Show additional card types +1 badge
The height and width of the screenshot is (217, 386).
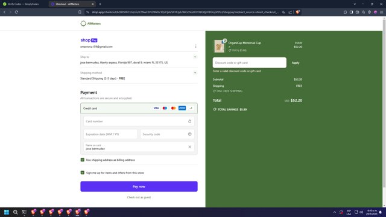(x=191, y=108)
